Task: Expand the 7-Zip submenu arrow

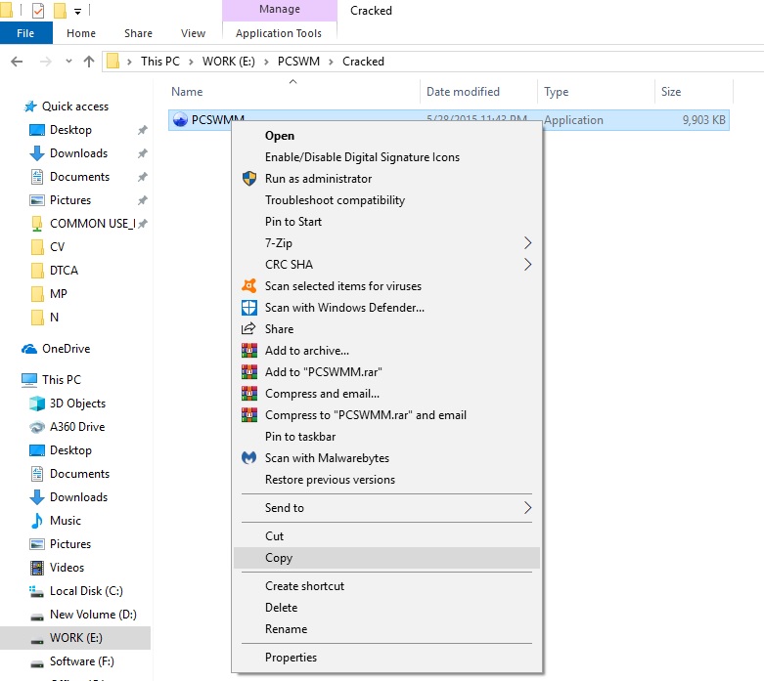Action: coord(527,243)
